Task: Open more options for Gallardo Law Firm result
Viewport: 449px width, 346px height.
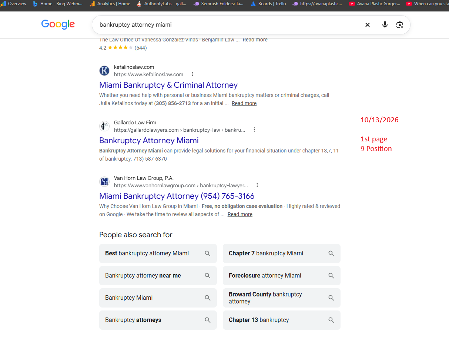Action: point(254,130)
